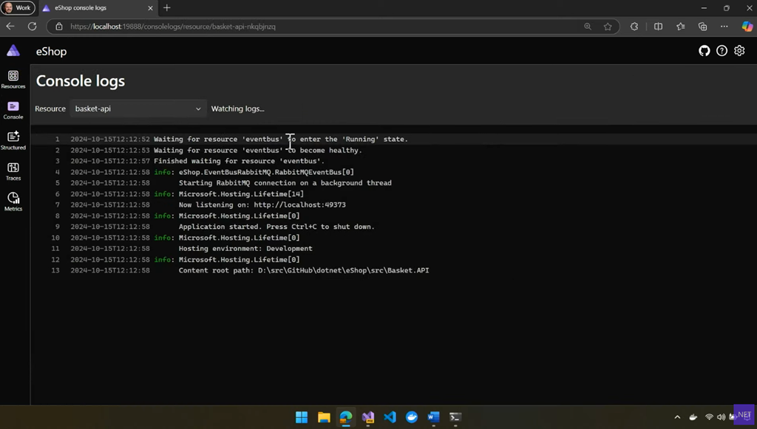Screen dimensions: 757x429
Task: Open the Settings gear icon
Action: [739, 51]
